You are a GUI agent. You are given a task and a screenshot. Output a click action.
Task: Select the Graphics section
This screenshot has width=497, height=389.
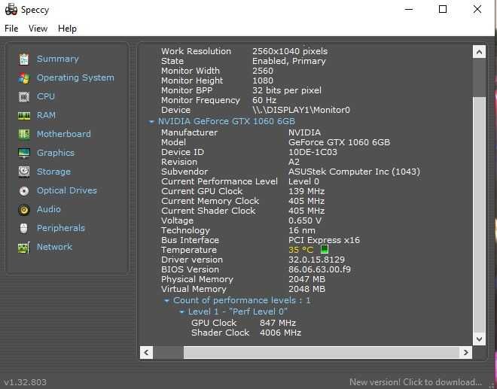coord(56,153)
